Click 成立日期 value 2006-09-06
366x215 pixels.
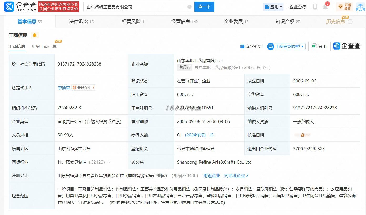305,81
